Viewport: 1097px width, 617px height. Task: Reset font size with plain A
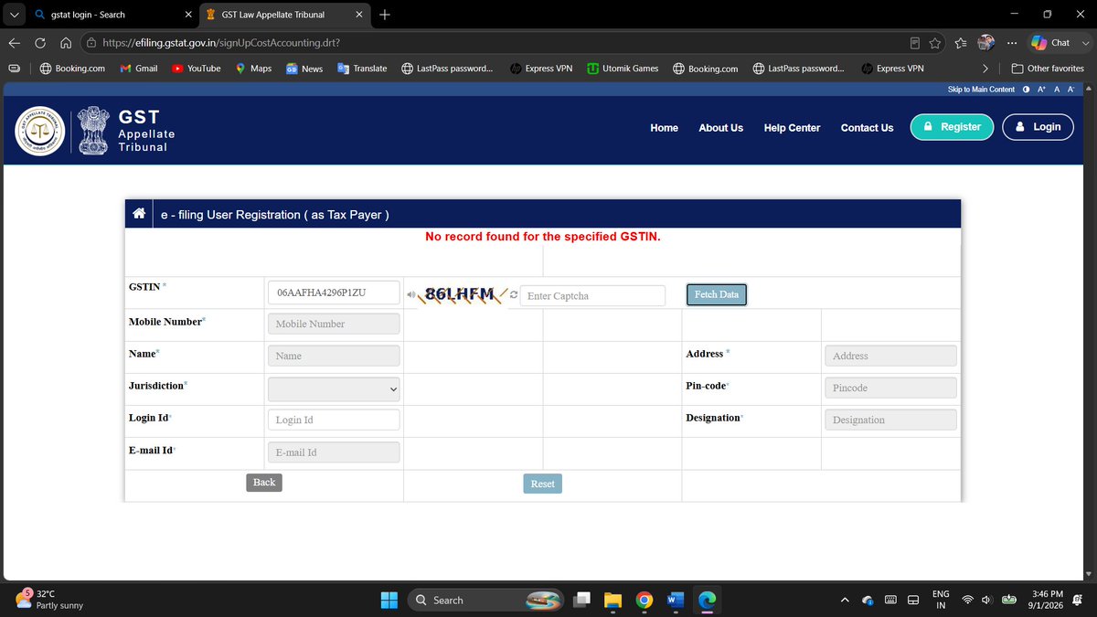point(1057,90)
